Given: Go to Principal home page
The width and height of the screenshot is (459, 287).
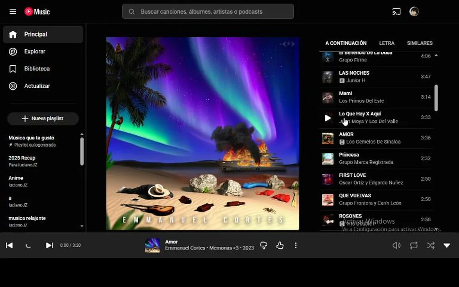Looking at the screenshot, I should pos(43,34).
